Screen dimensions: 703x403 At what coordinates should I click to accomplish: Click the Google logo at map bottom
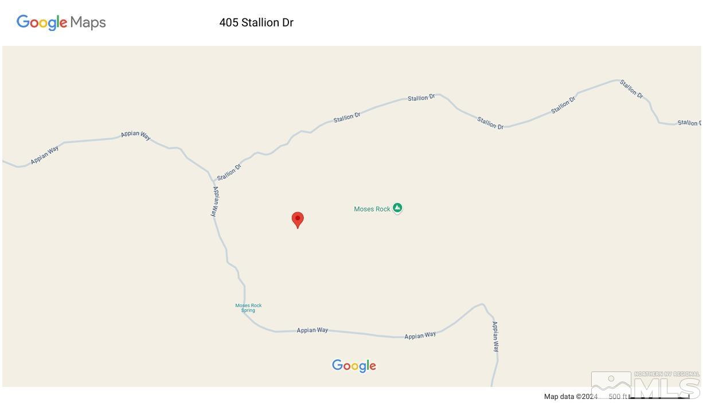[354, 366]
